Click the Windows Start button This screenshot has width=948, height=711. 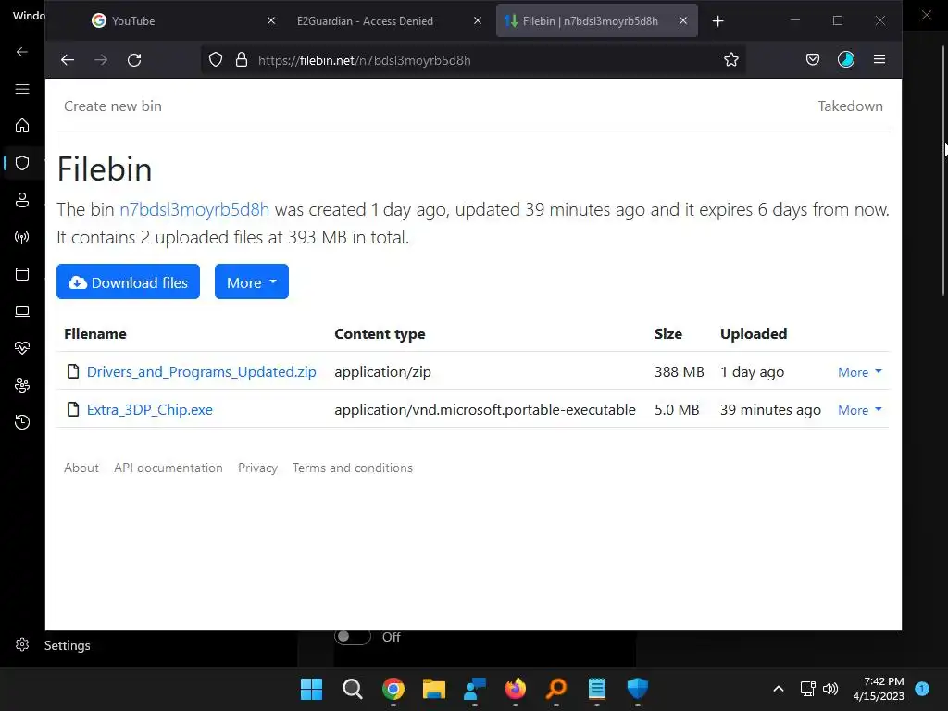[311, 689]
